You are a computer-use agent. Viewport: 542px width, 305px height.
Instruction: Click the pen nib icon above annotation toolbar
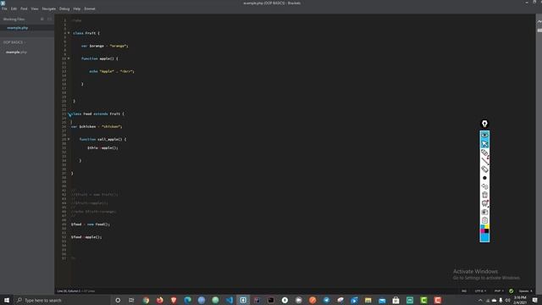[x=484, y=124]
